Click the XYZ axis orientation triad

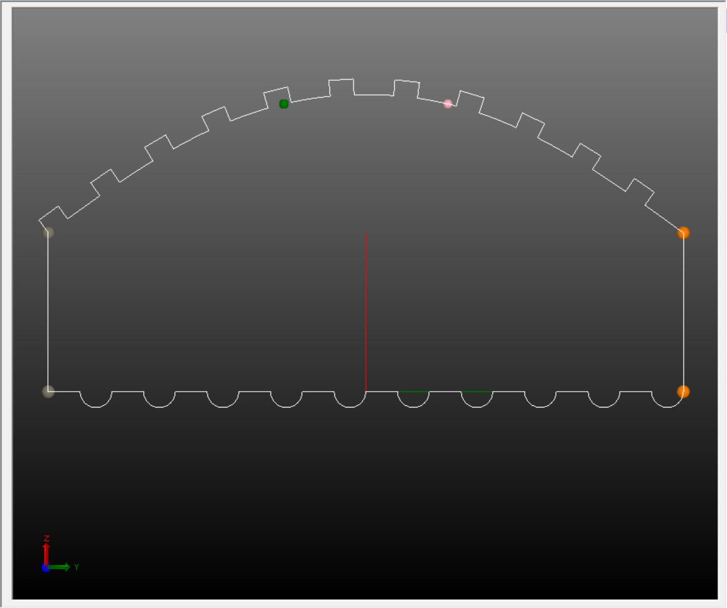tap(60, 554)
